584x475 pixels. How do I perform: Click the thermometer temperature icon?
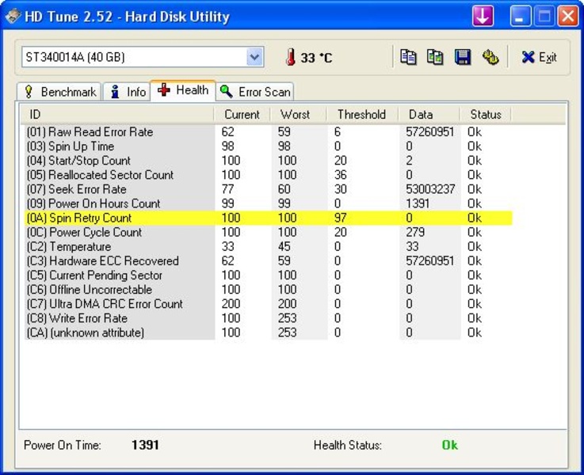point(290,57)
